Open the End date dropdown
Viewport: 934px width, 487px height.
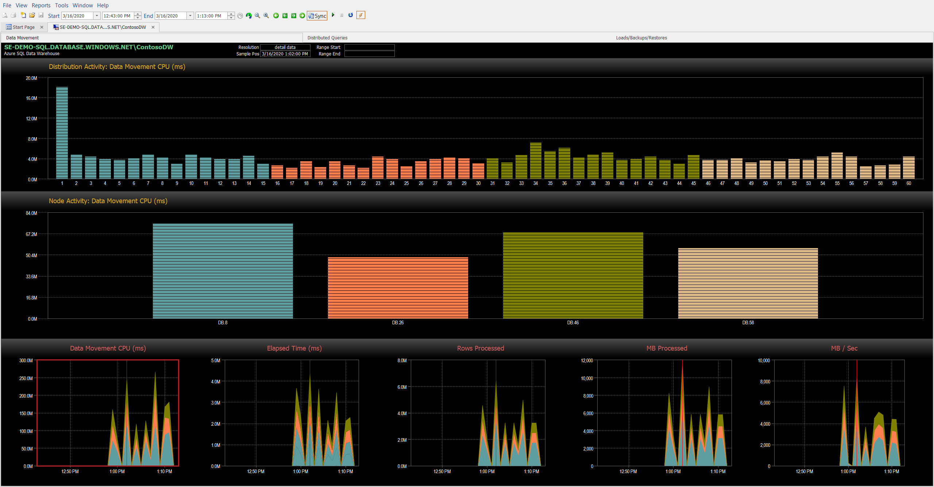[190, 16]
